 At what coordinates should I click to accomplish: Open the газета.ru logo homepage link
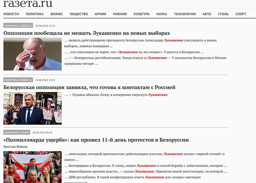[x=28, y=4]
